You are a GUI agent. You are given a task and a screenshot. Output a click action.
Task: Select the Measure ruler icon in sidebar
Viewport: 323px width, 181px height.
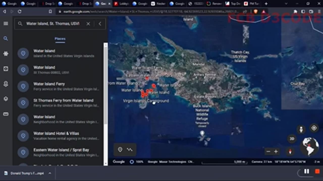[x=6, y=114]
